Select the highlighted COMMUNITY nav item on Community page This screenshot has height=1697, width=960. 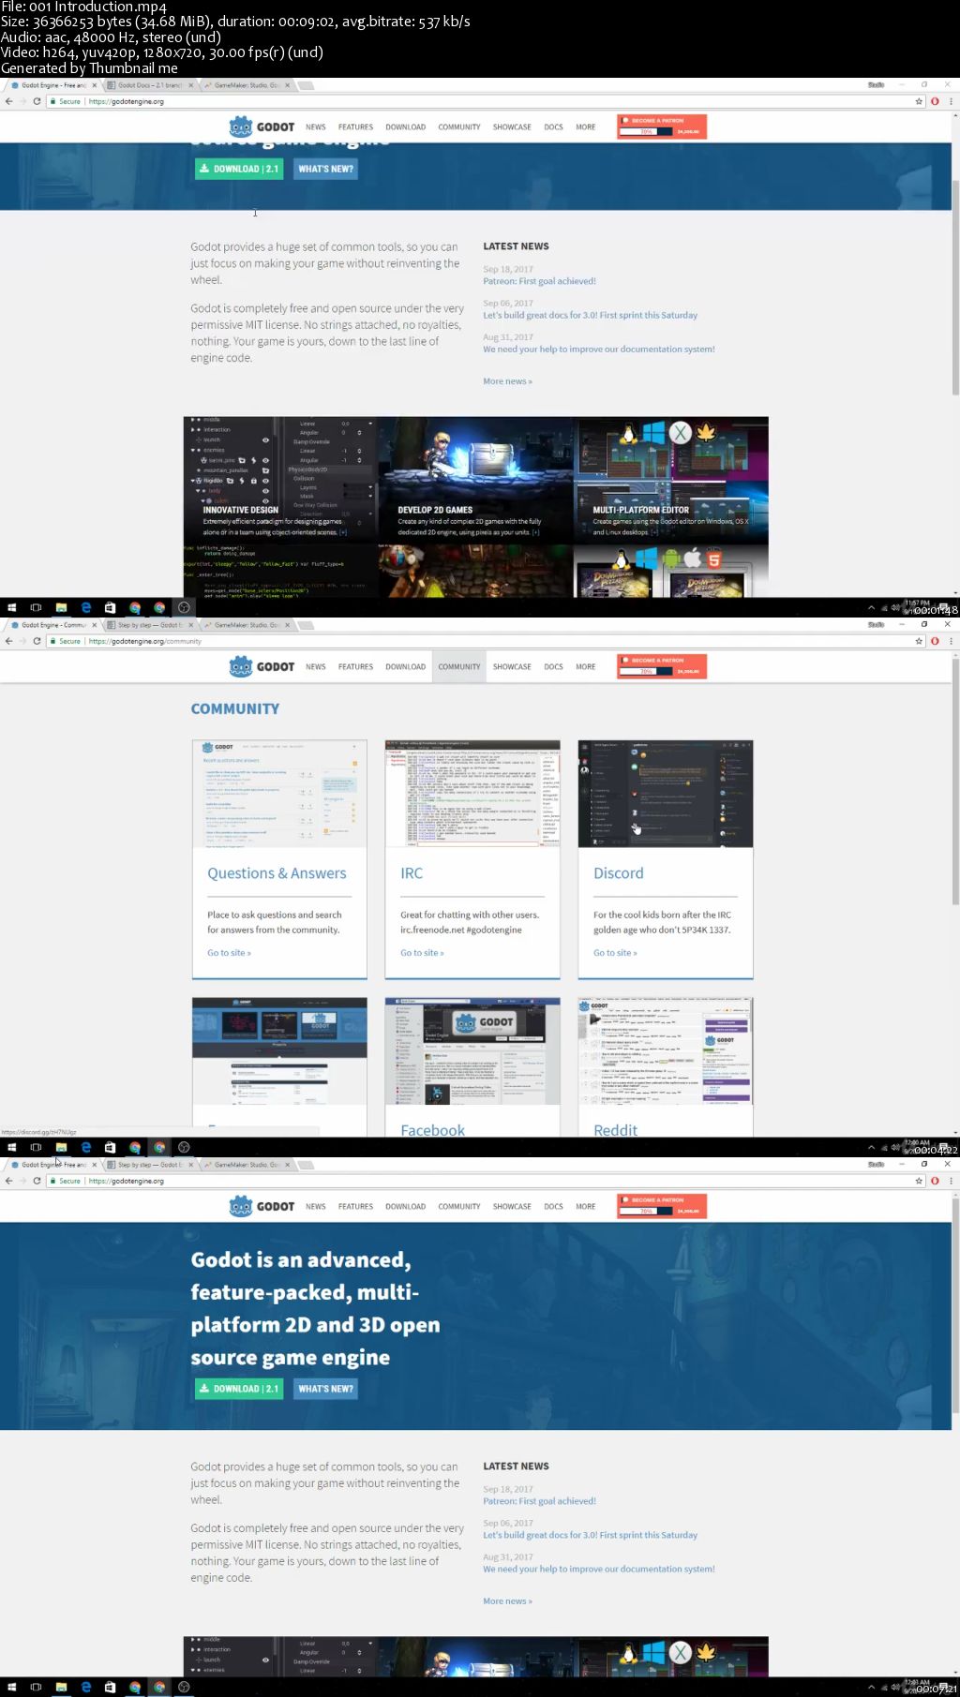point(459,666)
